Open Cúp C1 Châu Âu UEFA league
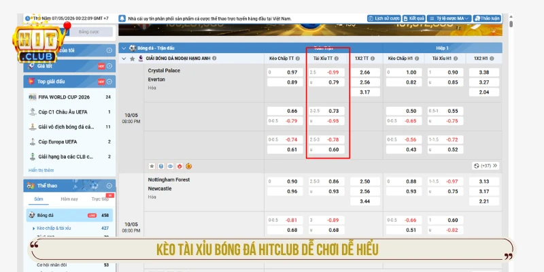The height and width of the screenshot is (272, 544). [69, 112]
